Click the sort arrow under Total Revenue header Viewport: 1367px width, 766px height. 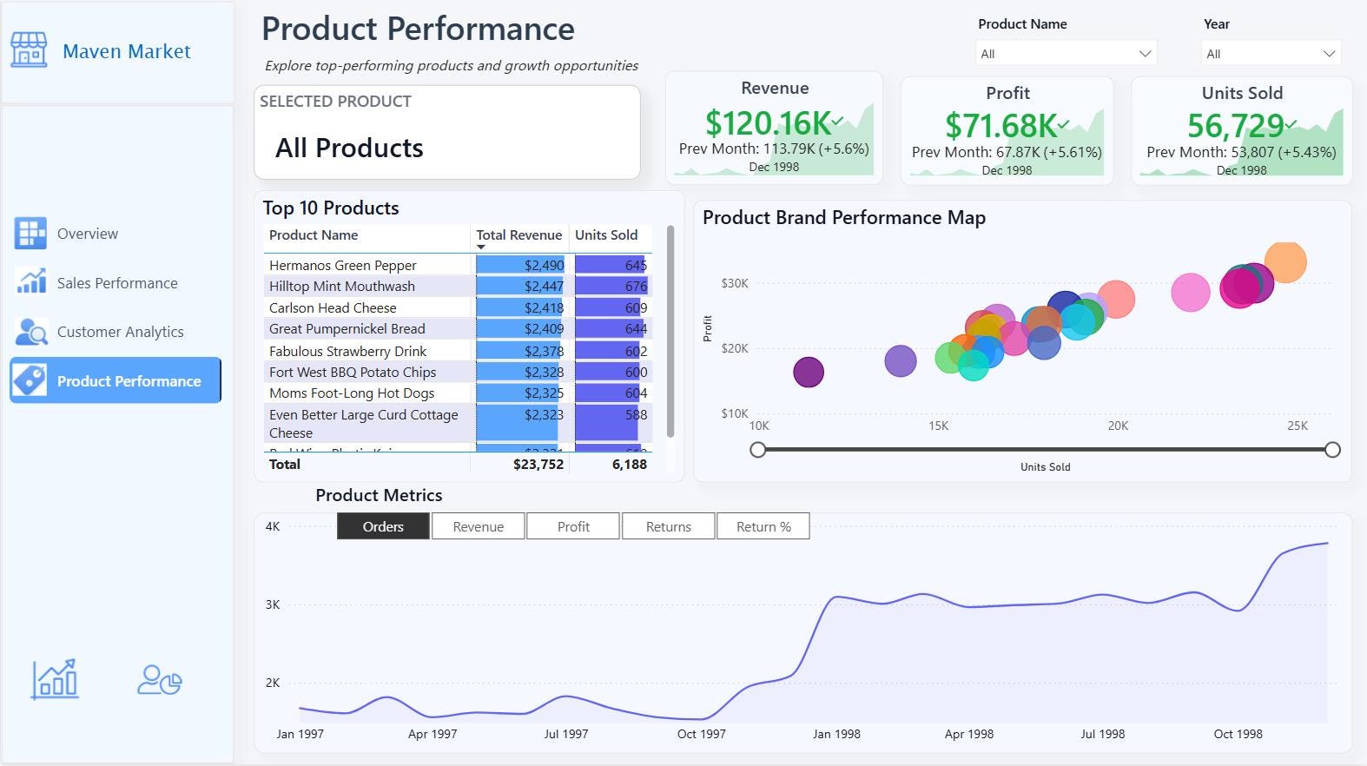[x=481, y=248]
